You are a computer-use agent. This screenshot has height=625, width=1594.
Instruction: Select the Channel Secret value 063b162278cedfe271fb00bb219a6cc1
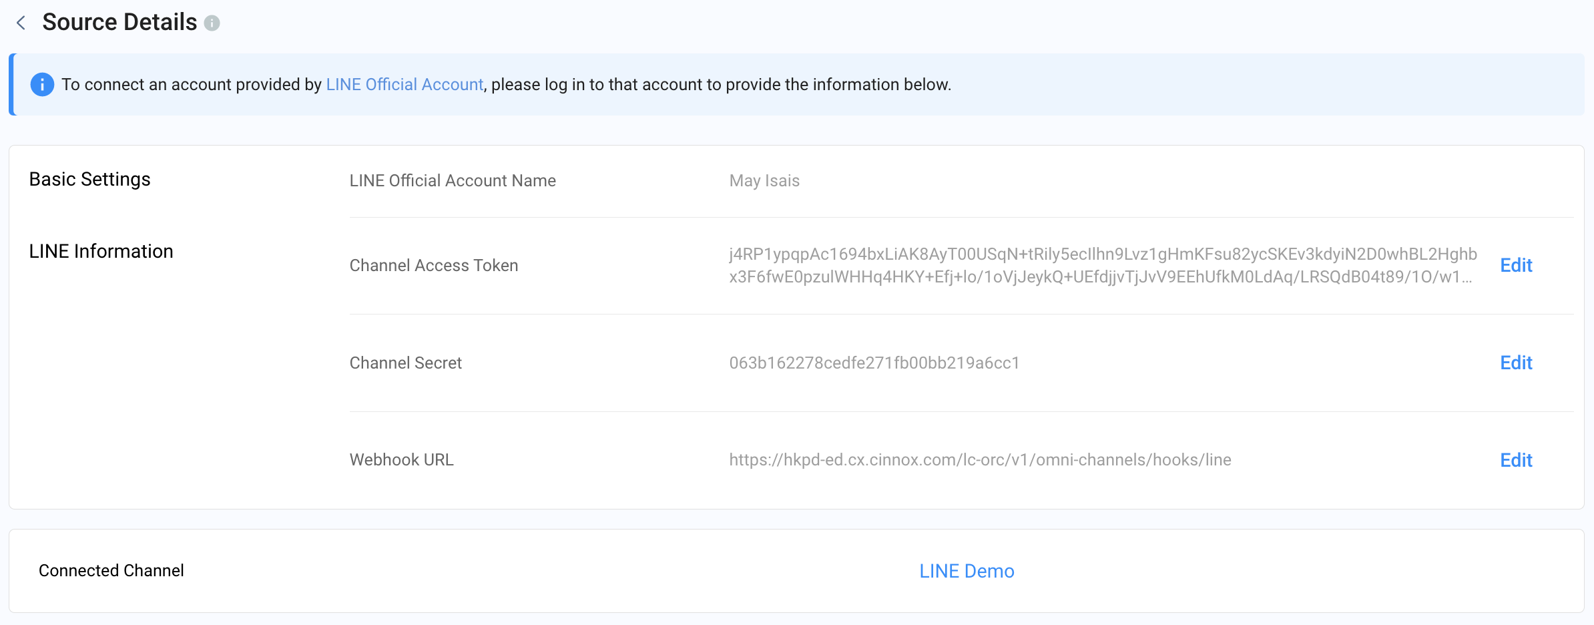[x=874, y=363]
